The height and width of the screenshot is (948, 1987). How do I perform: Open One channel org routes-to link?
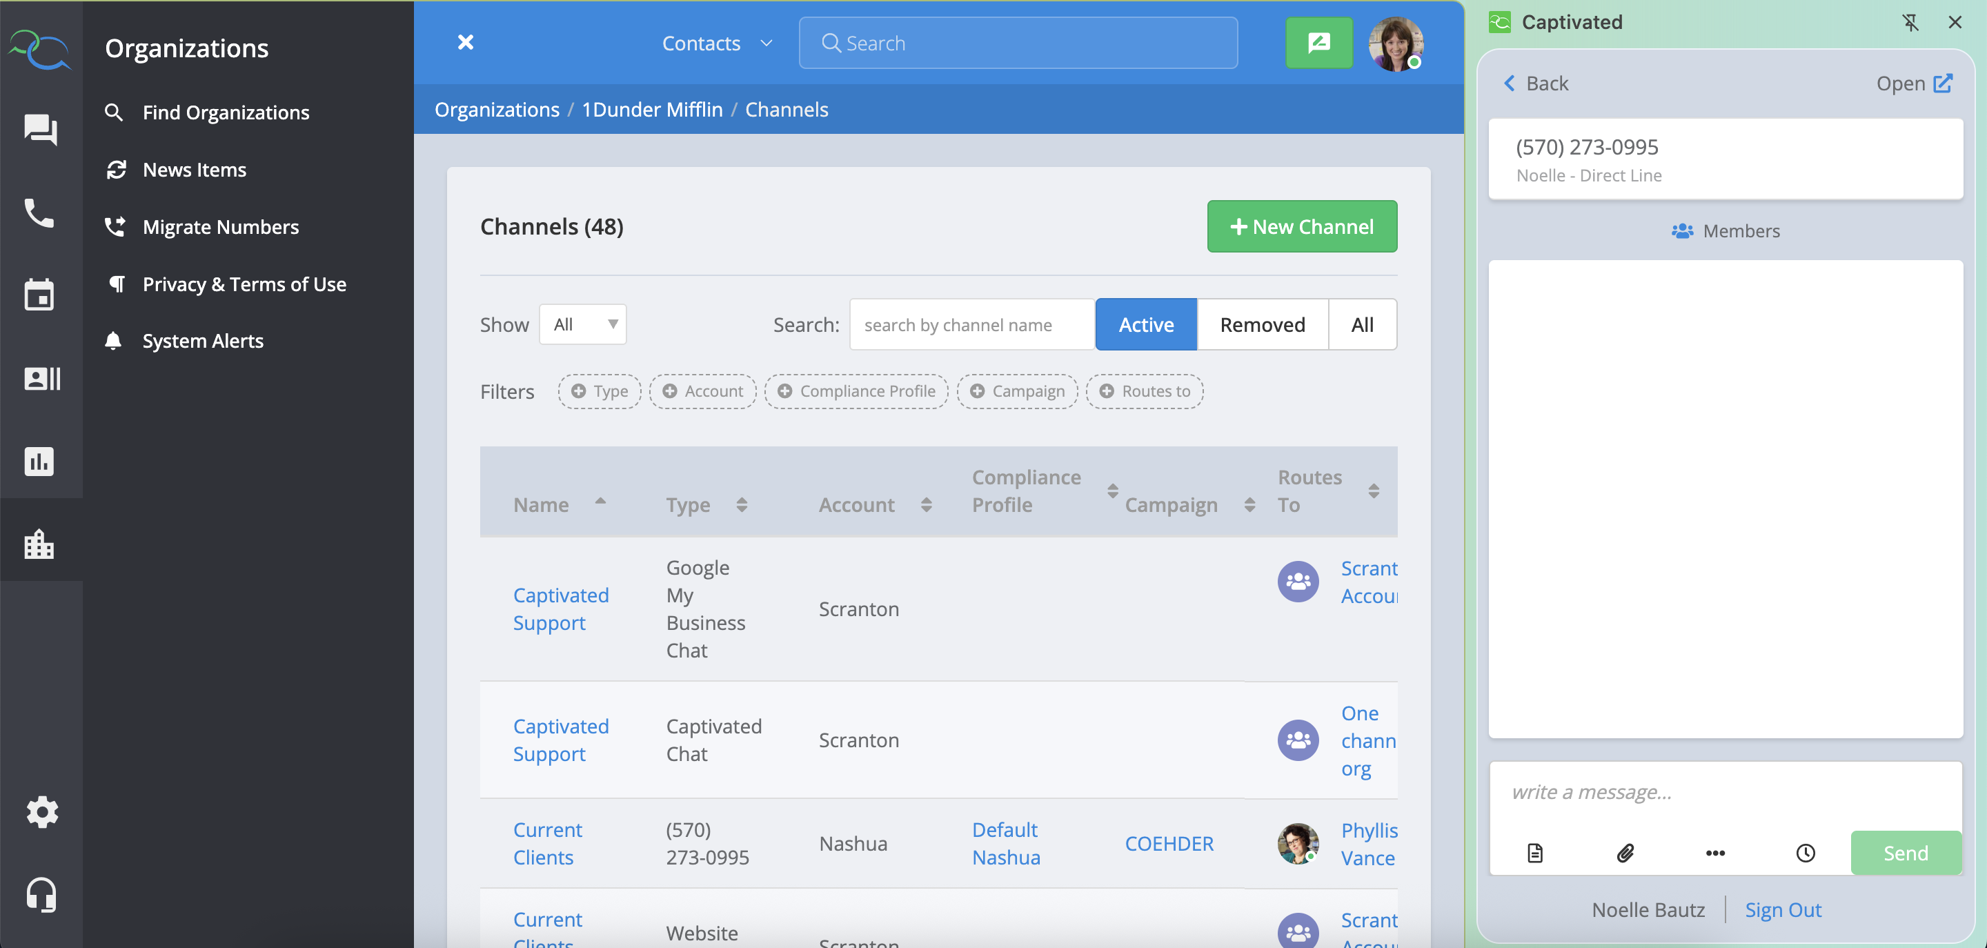[1369, 740]
